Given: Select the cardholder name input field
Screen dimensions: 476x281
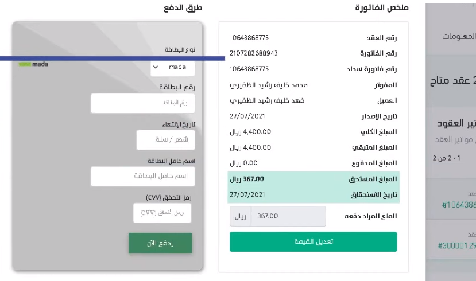Looking at the screenshot, I should pyautogui.click(x=142, y=176).
